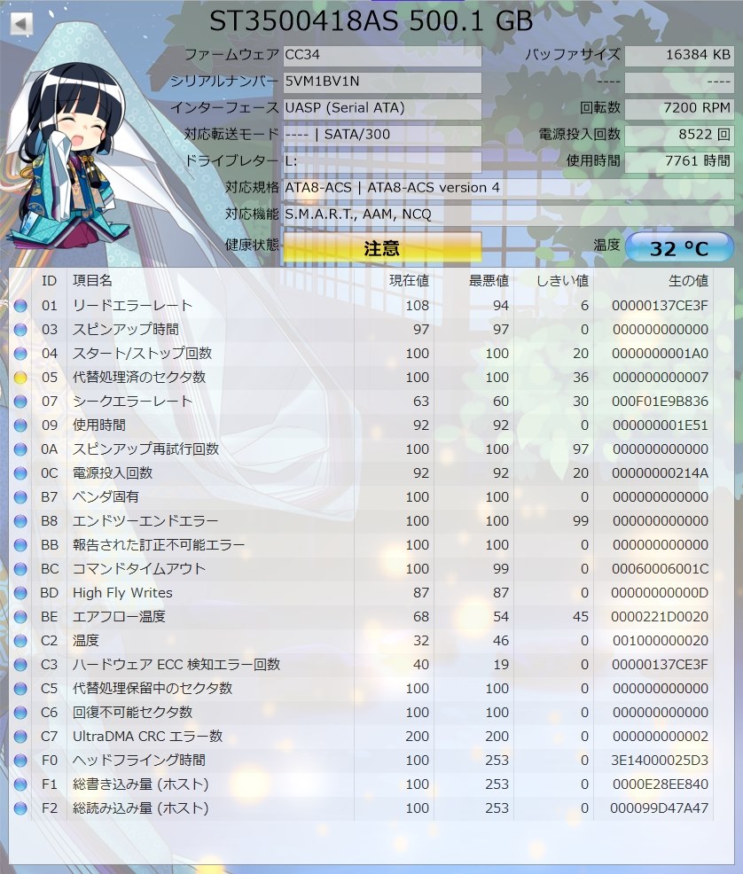
Task: Click the status icon for row F2
Action: [x=20, y=808]
